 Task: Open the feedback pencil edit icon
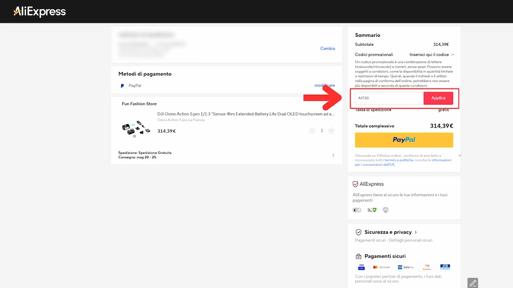click(x=472, y=283)
